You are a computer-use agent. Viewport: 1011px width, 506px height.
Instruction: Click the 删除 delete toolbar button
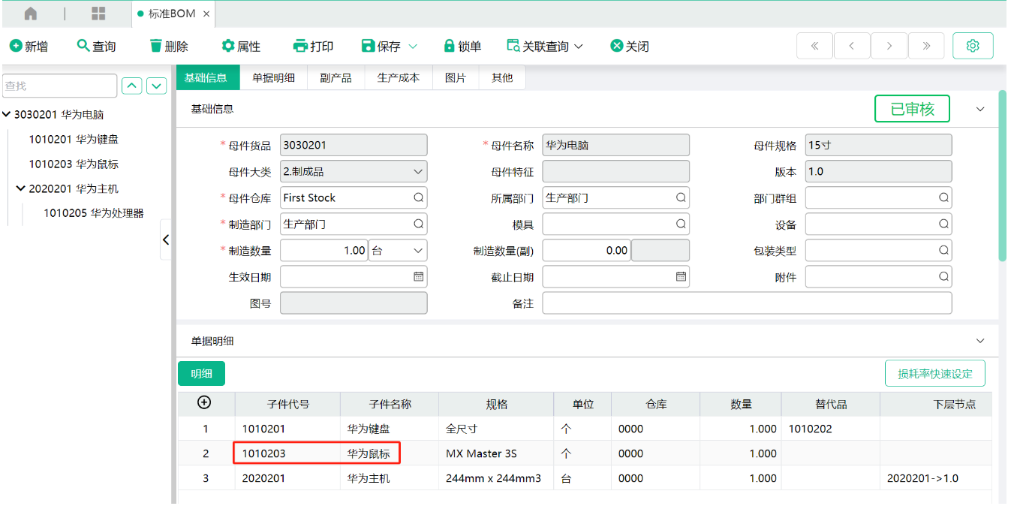pos(169,47)
